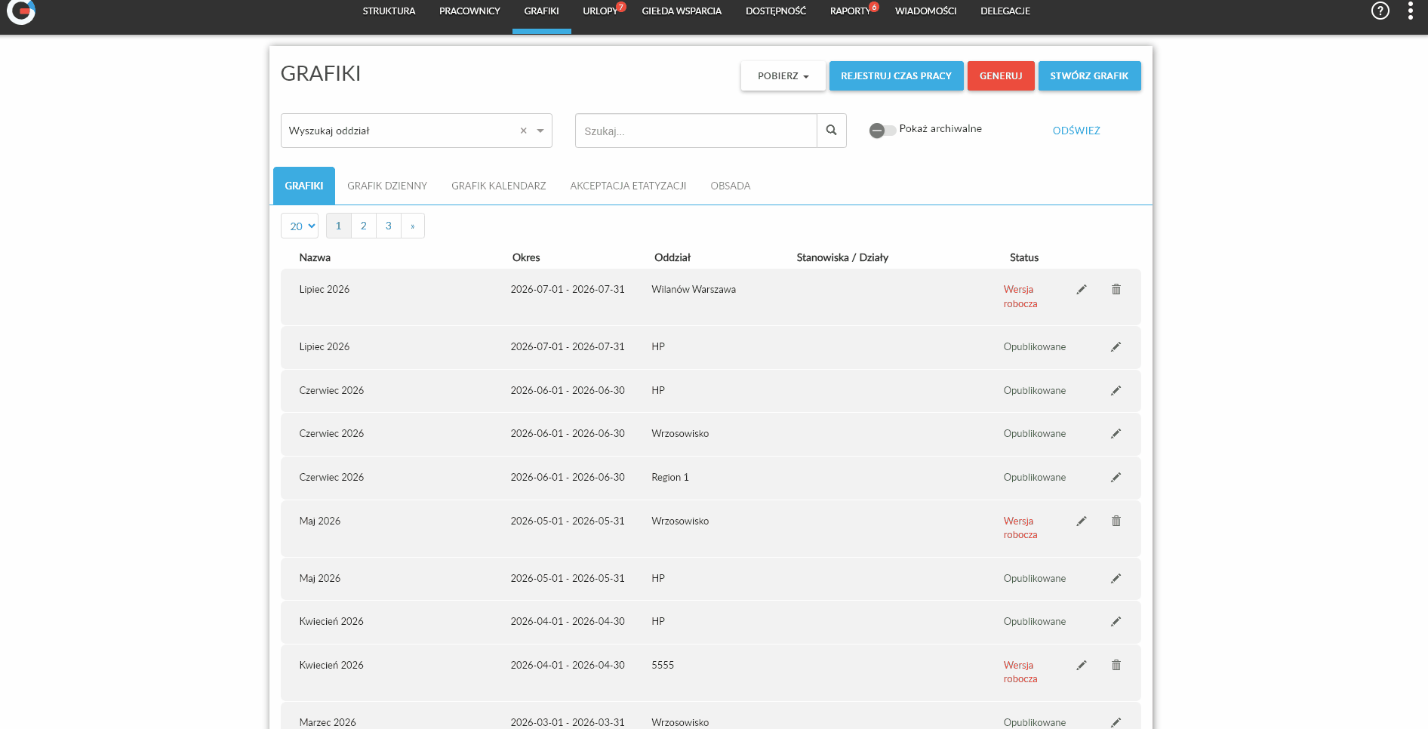Open the three-dot menu in the top bar

tap(1411, 11)
